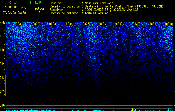The image size is (175, 111).
Task: Click the name Masayuki Kobayashi
Action: (100, 3)
